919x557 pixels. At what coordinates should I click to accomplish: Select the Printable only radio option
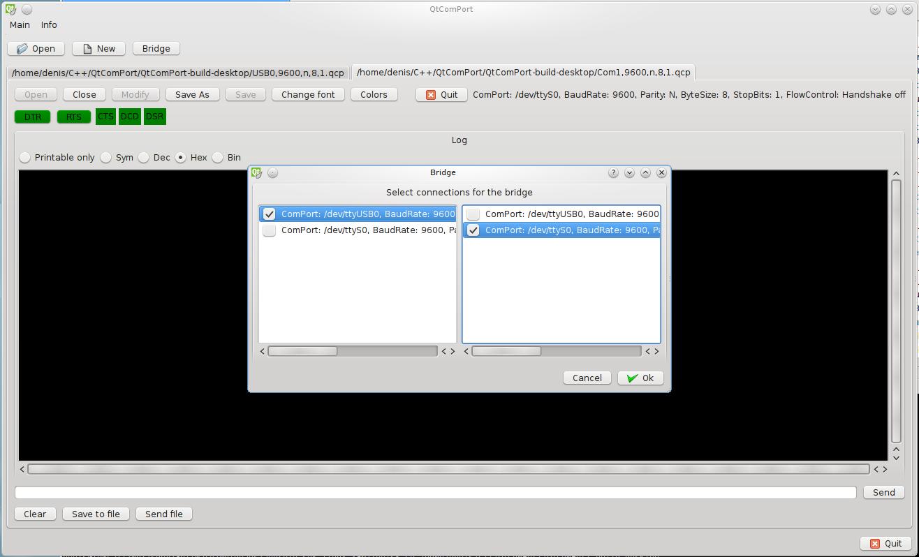coord(25,158)
